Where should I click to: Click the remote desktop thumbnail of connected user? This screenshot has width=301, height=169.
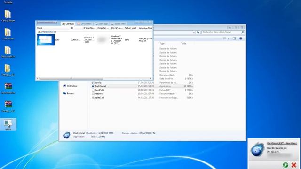click(x=46, y=39)
